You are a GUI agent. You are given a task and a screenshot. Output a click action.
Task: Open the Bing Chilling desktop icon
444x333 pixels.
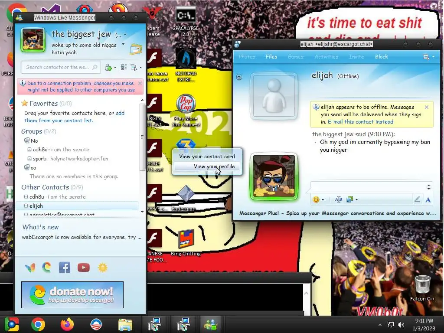[186, 243]
